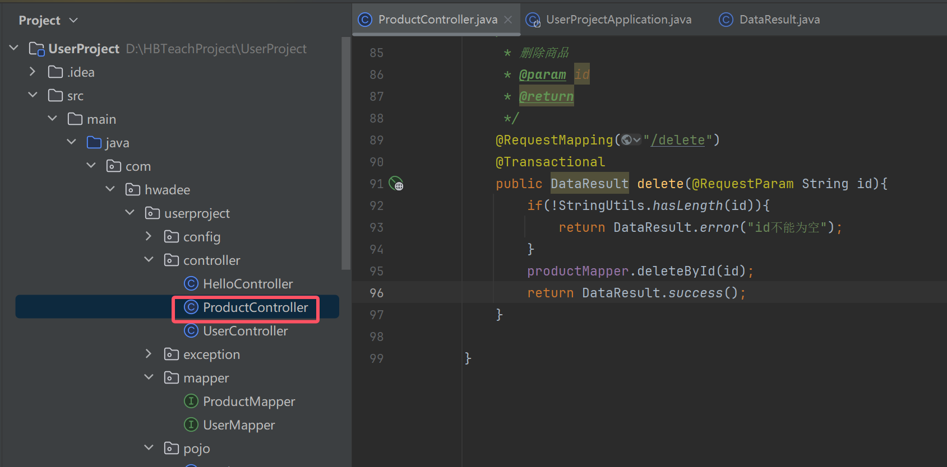The width and height of the screenshot is (947, 467).
Task: Click line number 85 in the gutter
Action: (377, 53)
